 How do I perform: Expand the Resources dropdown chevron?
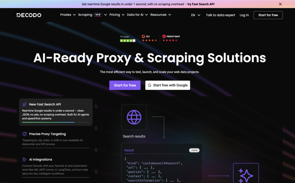click(x=170, y=15)
